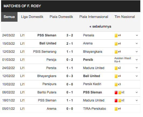Click yellow card icon in PSS Sleman–Persela row
This screenshot has width=143, height=117.
pyautogui.click(x=116, y=35)
